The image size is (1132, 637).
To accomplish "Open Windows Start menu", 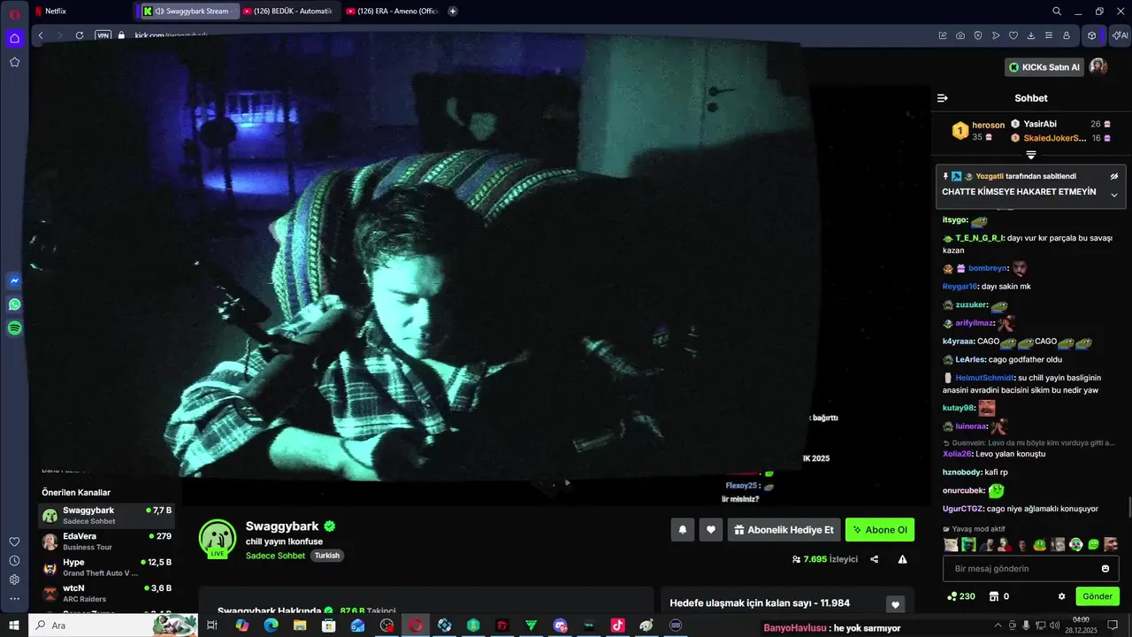I will tap(14, 625).
